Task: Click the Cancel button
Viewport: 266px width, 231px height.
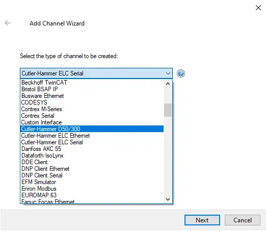Action: (243, 220)
